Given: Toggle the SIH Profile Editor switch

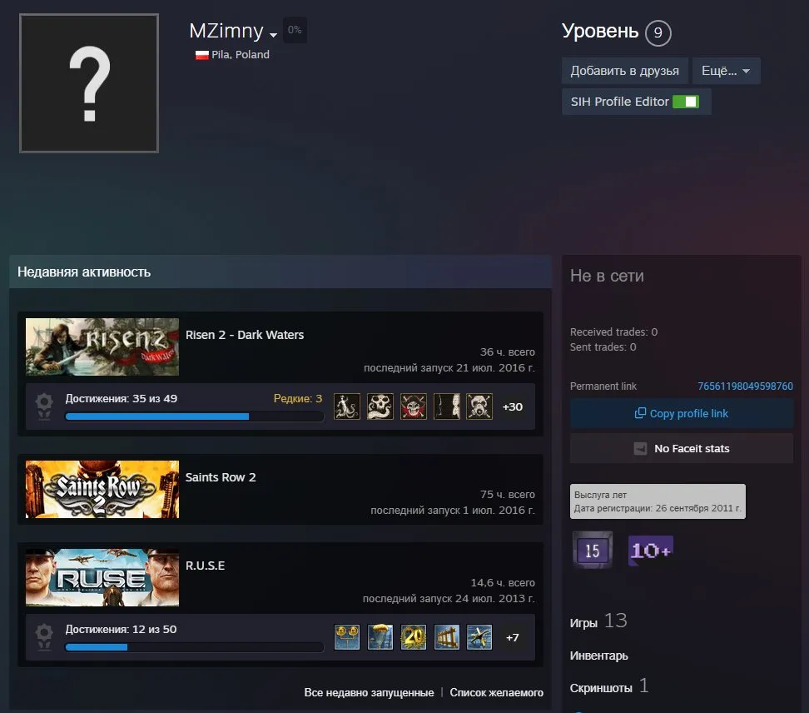Looking at the screenshot, I should point(686,102).
